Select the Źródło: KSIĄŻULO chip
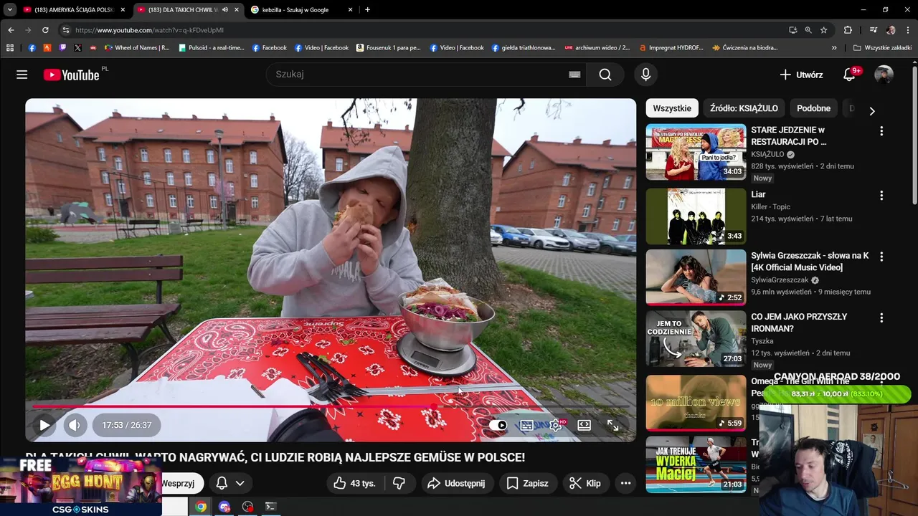918x516 pixels. pos(744,108)
